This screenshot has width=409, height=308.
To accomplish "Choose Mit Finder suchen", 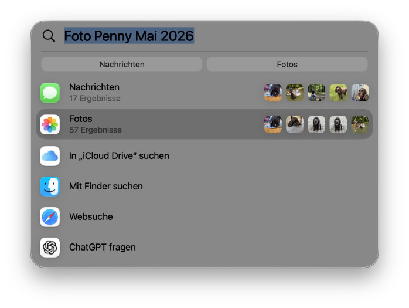I will tap(106, 187).
